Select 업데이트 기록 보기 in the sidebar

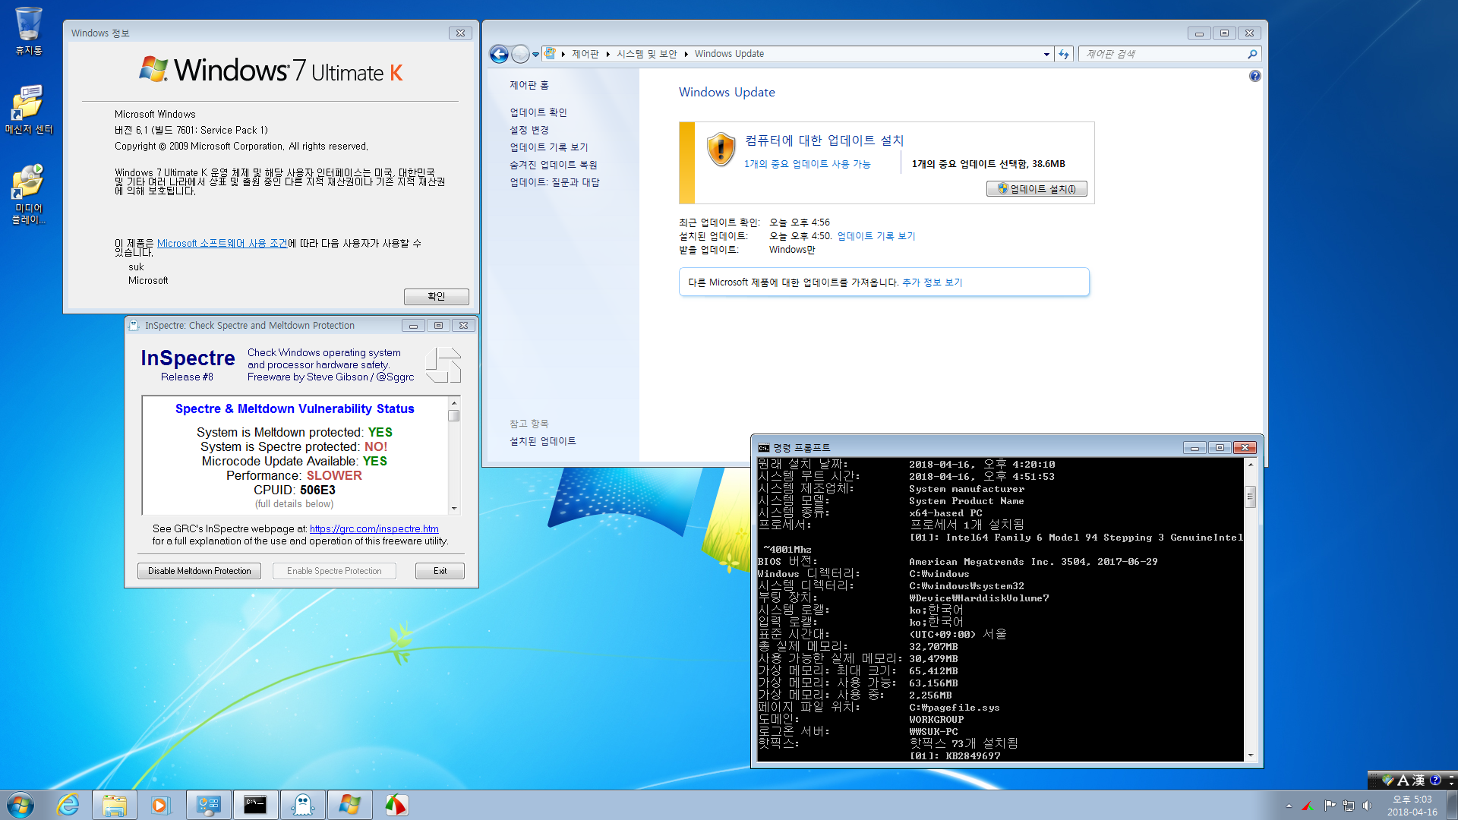[548, 147]
